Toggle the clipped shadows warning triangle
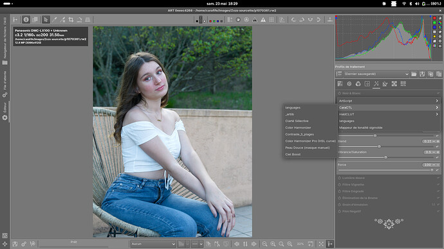The width and height of the screenshot is (444, 249). 255,19
